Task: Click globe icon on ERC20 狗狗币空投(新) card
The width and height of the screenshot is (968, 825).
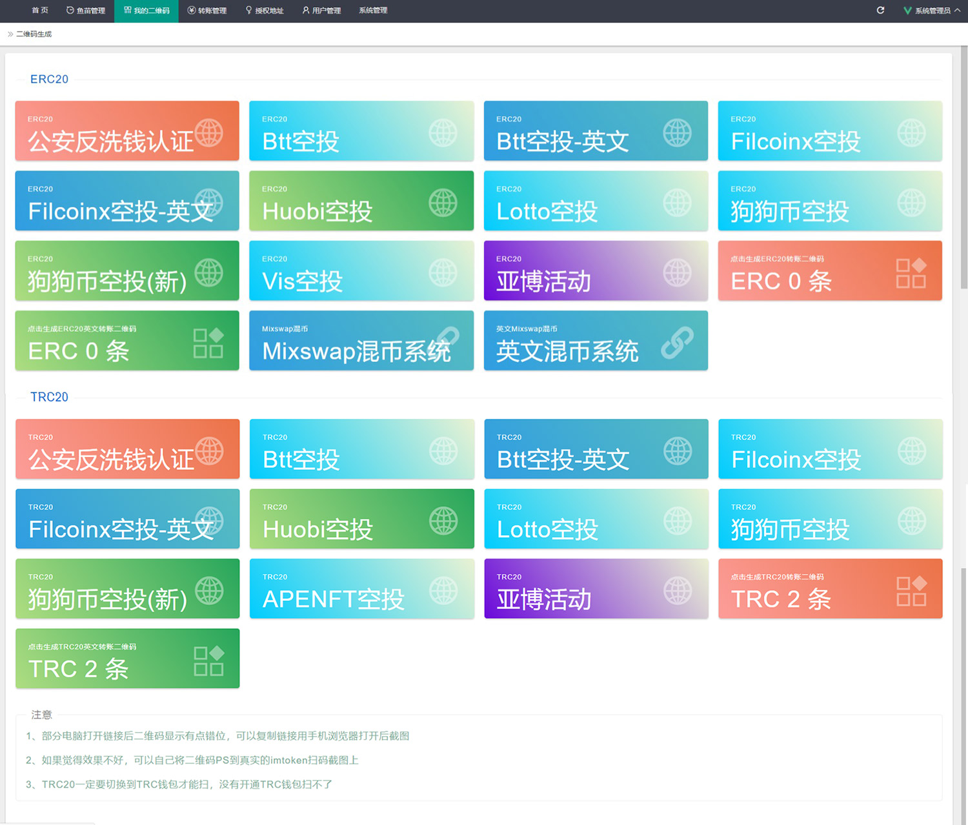Action: (208, 272)
